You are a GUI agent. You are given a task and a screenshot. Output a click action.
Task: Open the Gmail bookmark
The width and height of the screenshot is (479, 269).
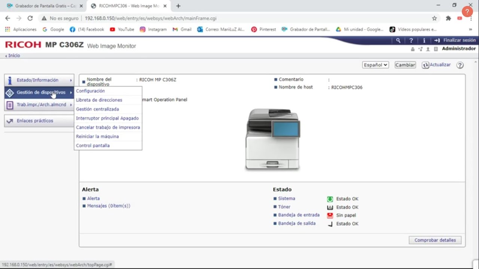pos(182,30)
